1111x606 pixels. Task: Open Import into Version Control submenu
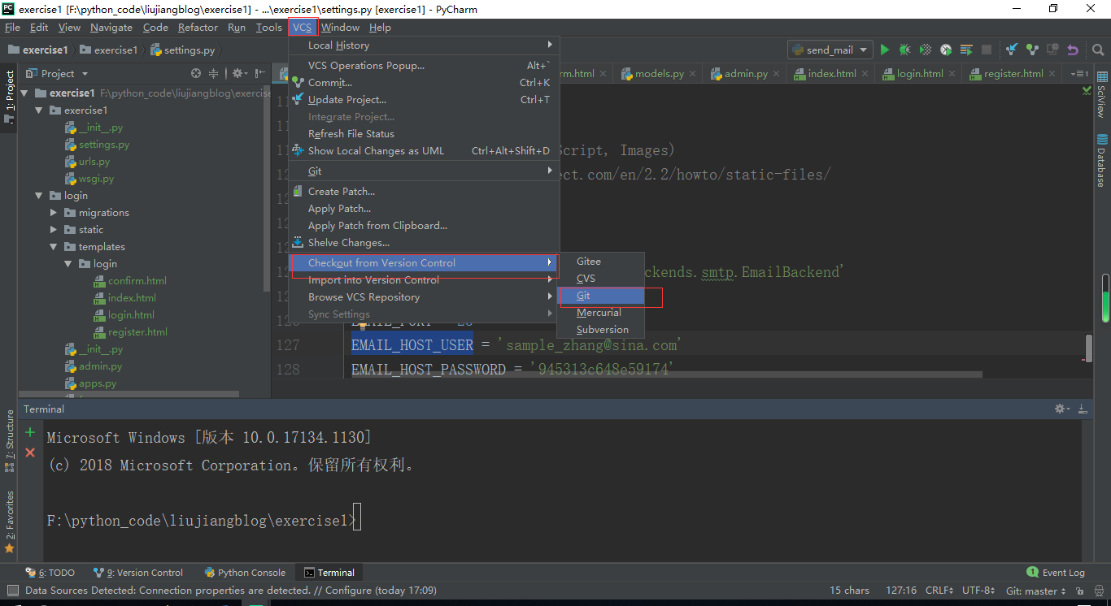point(424,280)
